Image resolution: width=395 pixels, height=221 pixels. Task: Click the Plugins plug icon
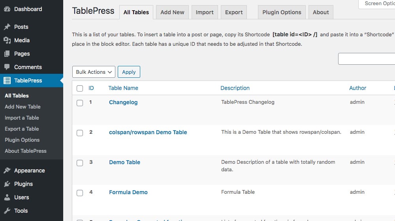point(7,184)
